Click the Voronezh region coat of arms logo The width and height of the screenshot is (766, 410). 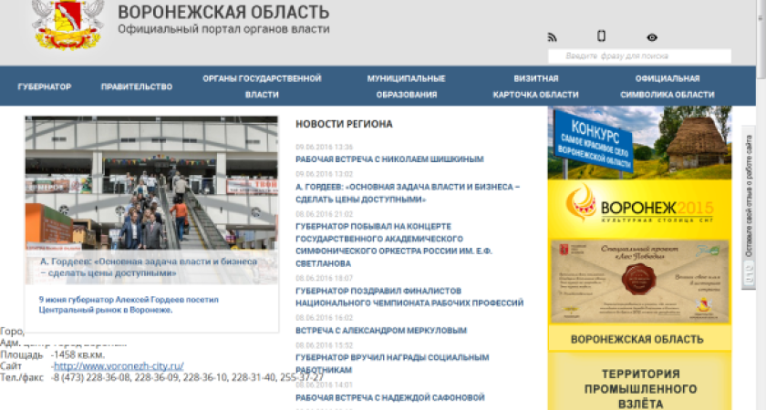click(x=67, y=25)
